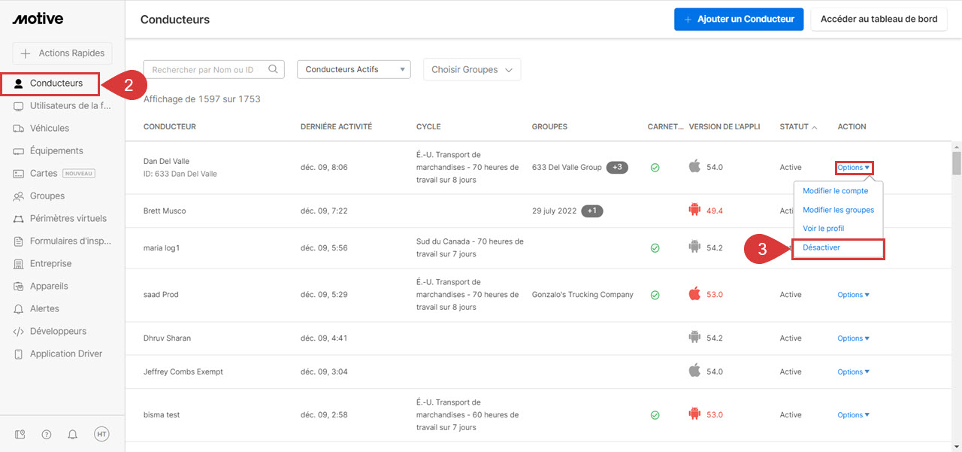
Task: Expand the Conducteurs Actifs dropdown
Action: [x=354, y=69]
